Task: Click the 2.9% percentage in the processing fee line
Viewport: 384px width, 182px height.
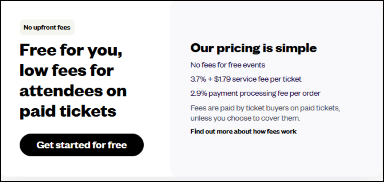Action: (x=199, y=93)
